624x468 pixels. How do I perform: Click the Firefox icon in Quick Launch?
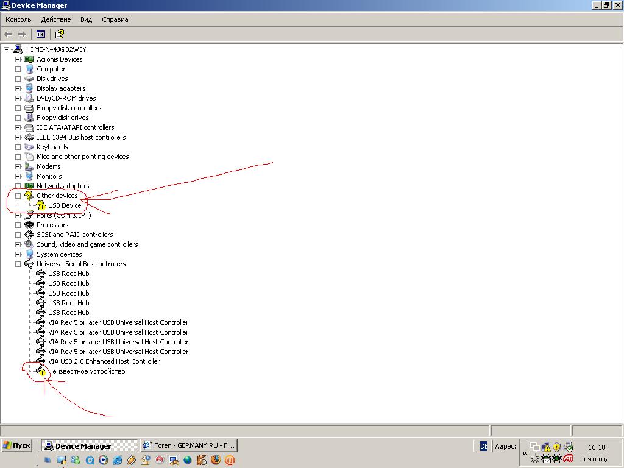click(216, 460)
